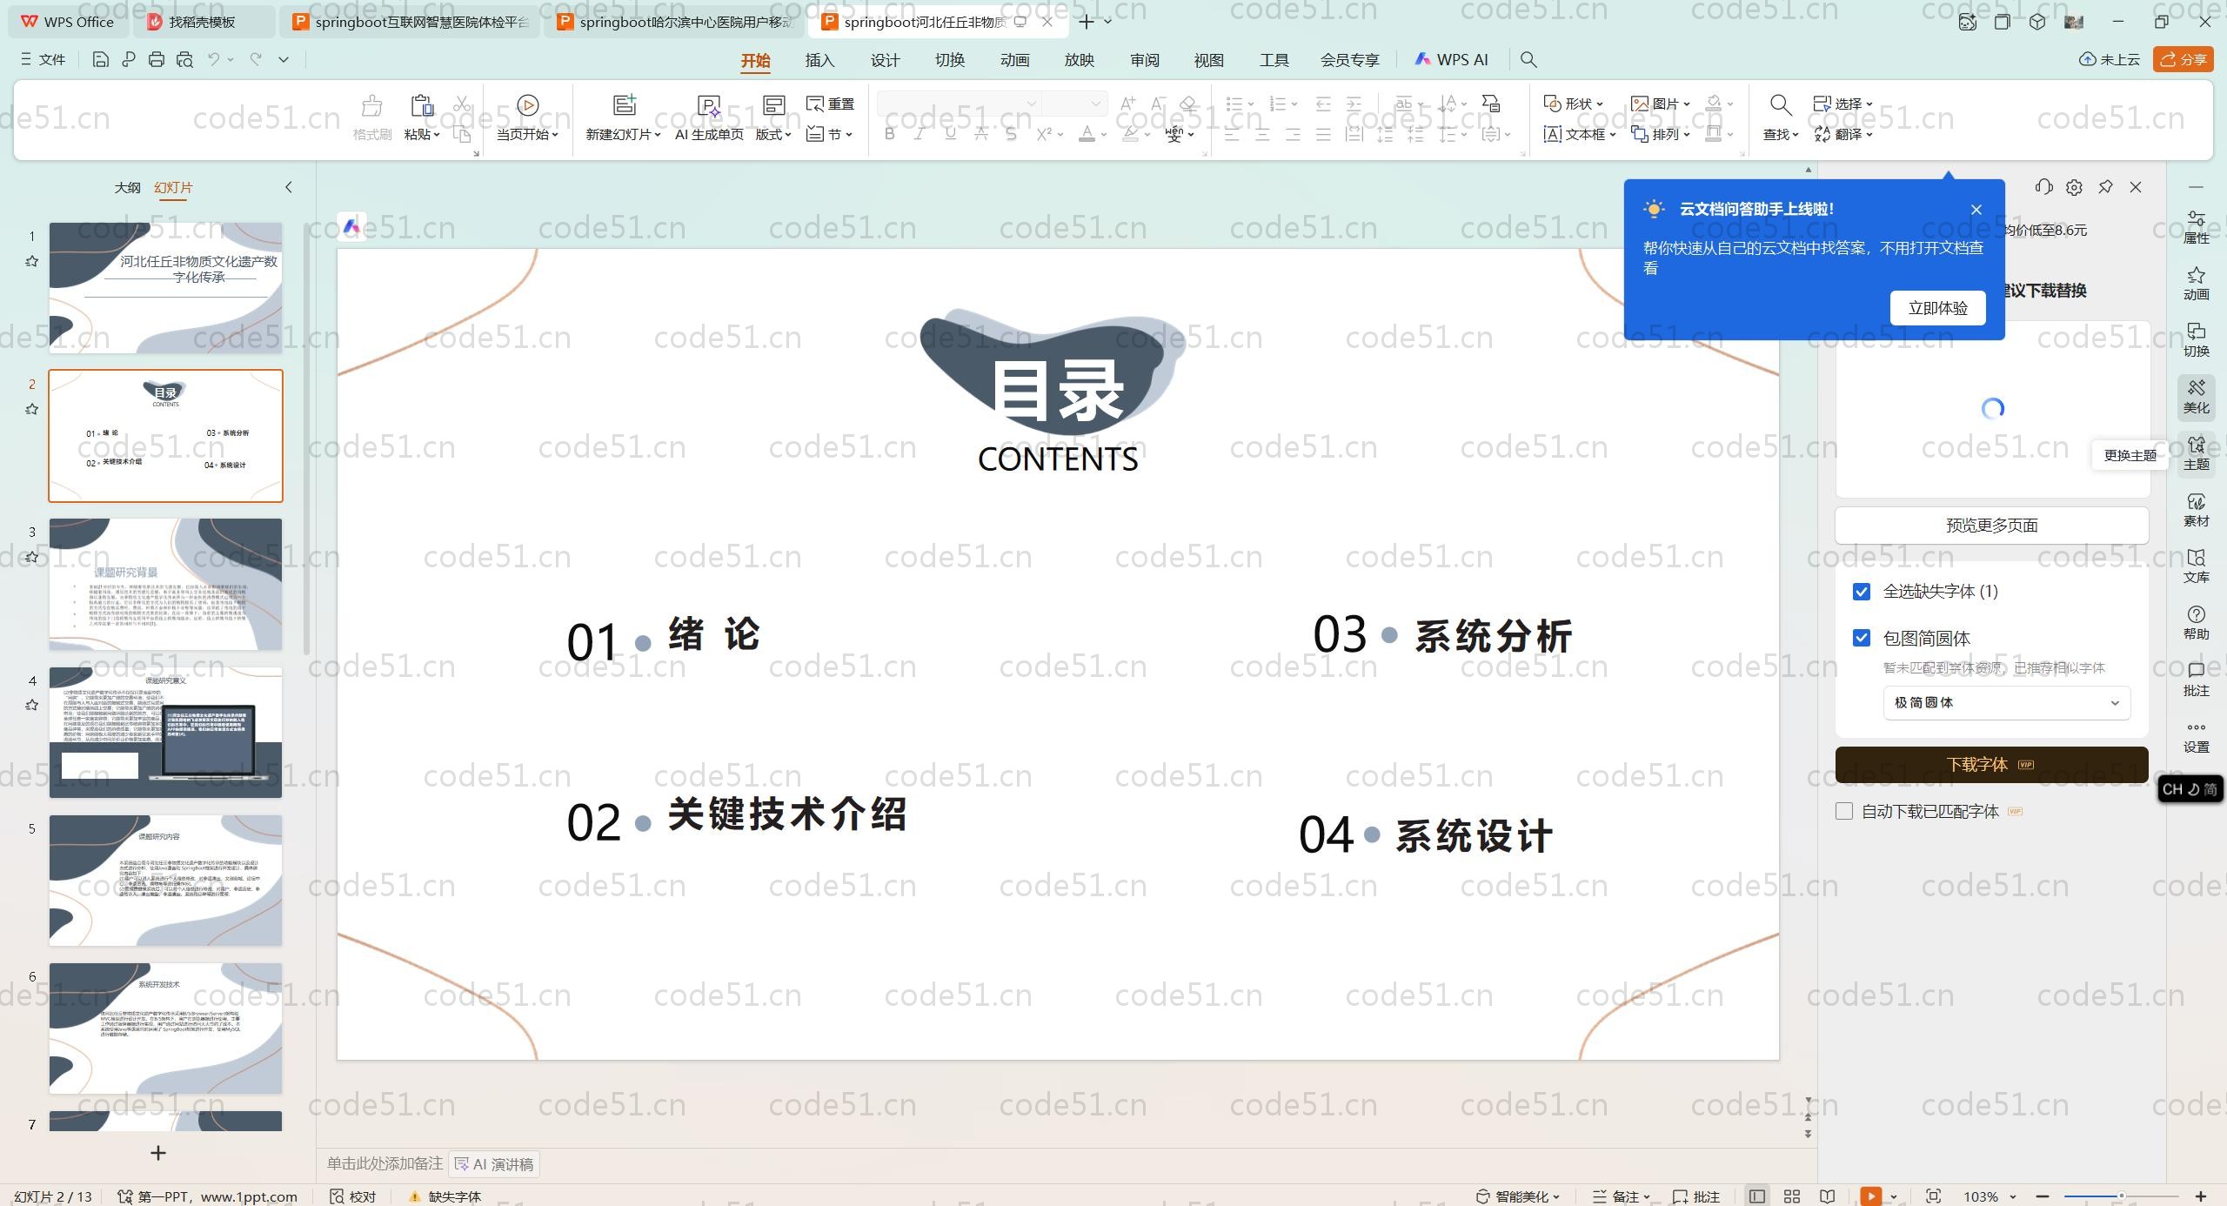Open the 极简圆体 font replacement dropdown
The width and height of the screenshot is (2227, 1206).
tap(2006, 703)
